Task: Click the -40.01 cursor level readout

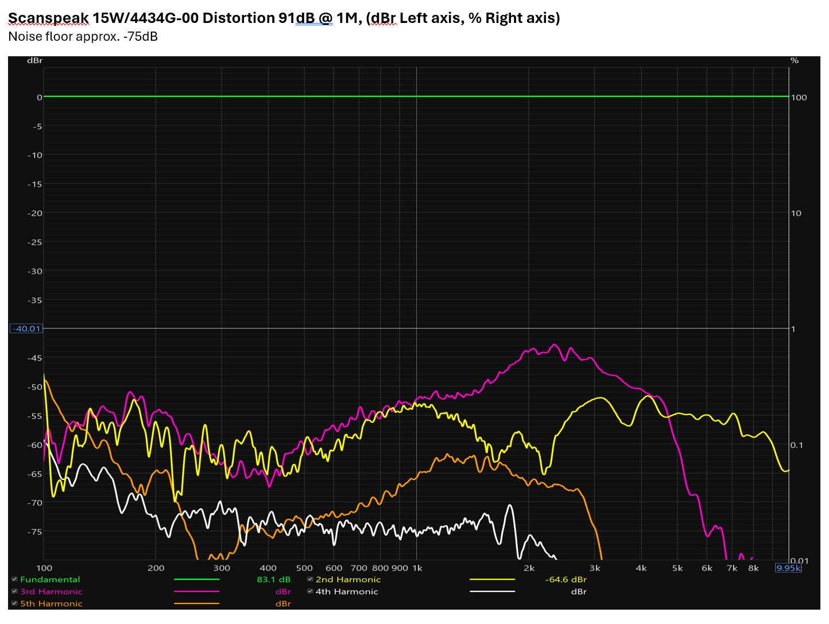Action: pos(26,328)
